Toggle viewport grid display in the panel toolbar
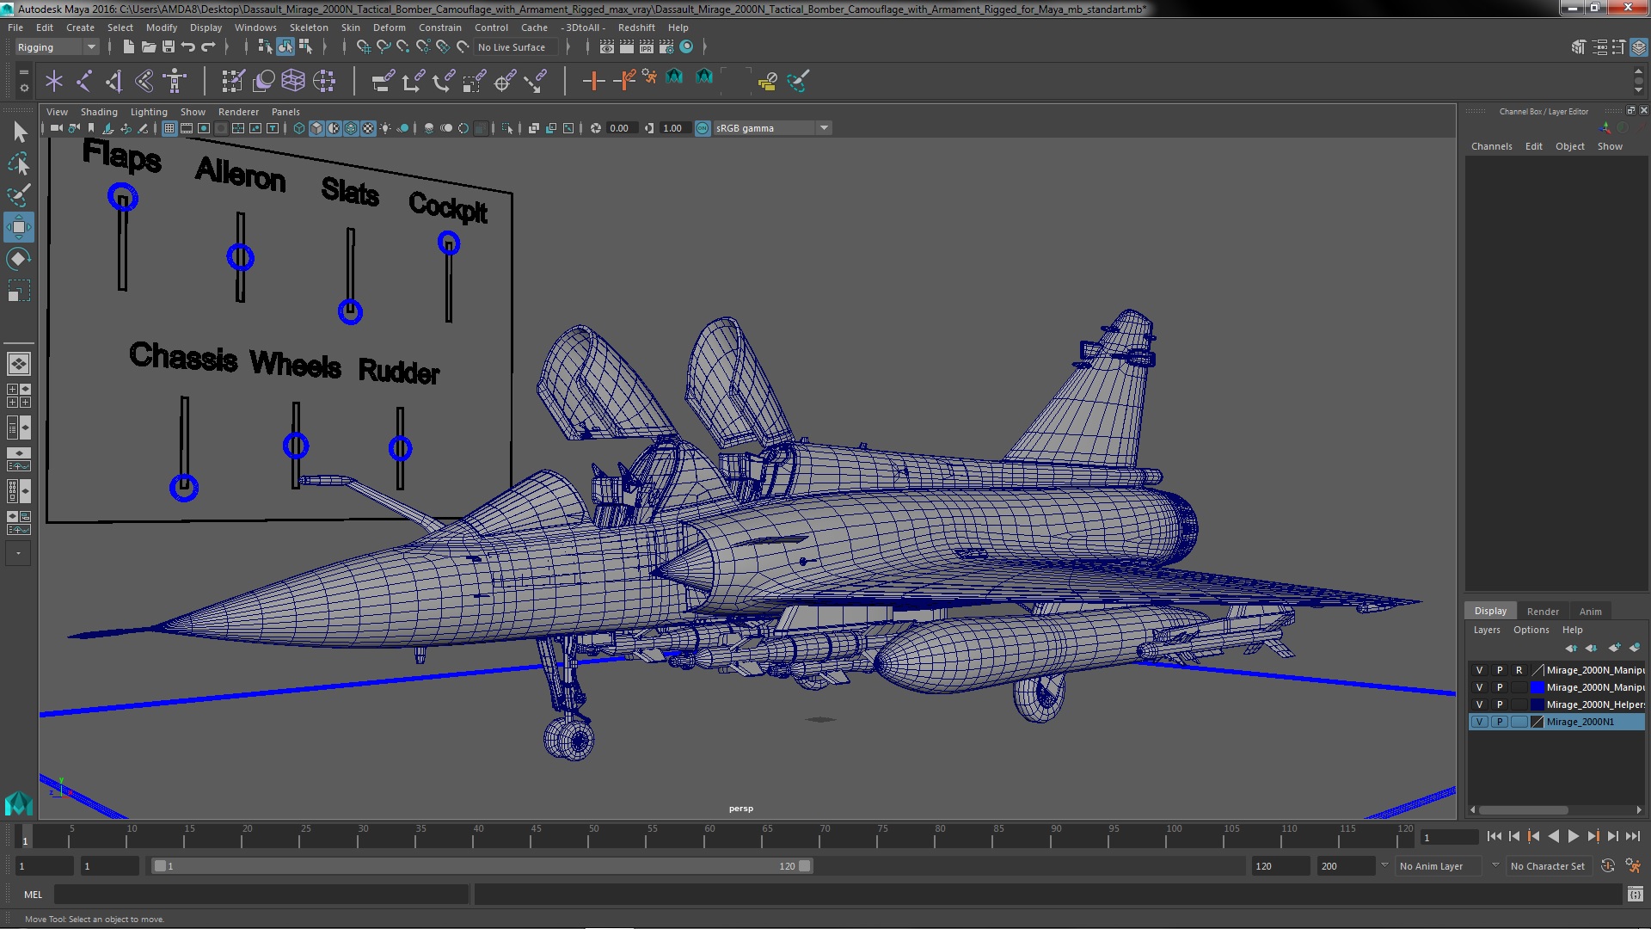Image resolution: width=1651 pixels, height=929 pixels. click(169, 128)
